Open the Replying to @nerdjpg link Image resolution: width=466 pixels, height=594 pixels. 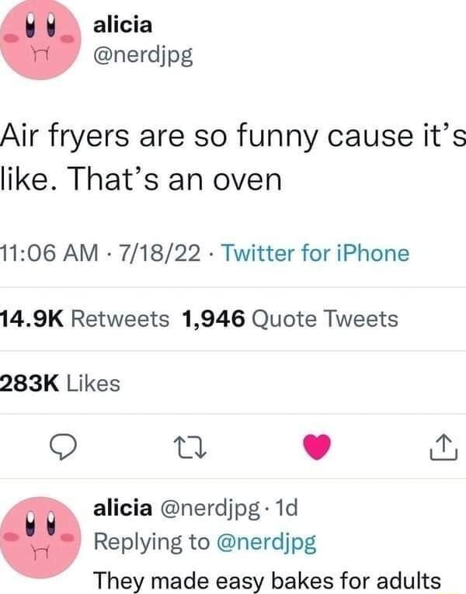tap(266, 542)
